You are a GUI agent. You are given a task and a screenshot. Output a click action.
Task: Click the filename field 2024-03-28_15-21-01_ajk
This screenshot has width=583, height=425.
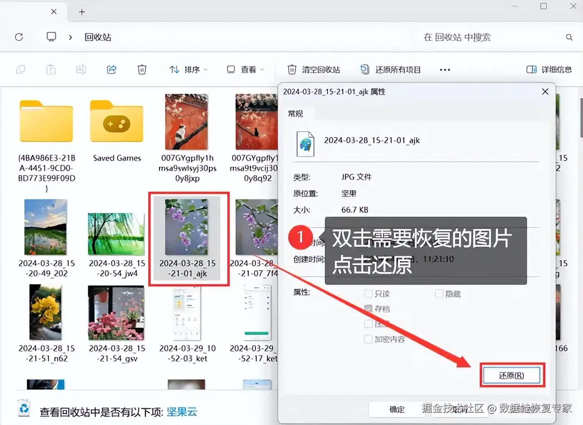click(x=372, y=140)
